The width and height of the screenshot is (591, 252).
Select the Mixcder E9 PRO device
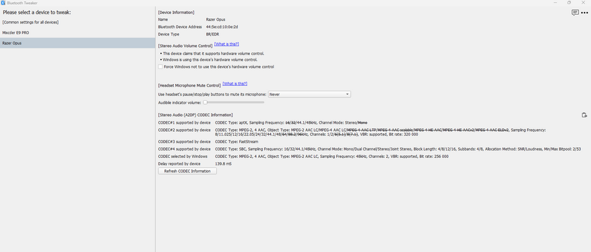77,33
